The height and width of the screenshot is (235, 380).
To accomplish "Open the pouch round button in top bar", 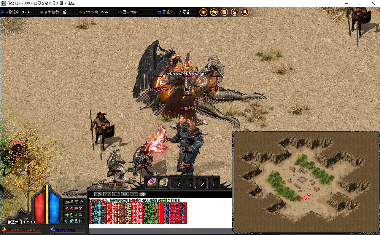I will (x=235, y=12).
